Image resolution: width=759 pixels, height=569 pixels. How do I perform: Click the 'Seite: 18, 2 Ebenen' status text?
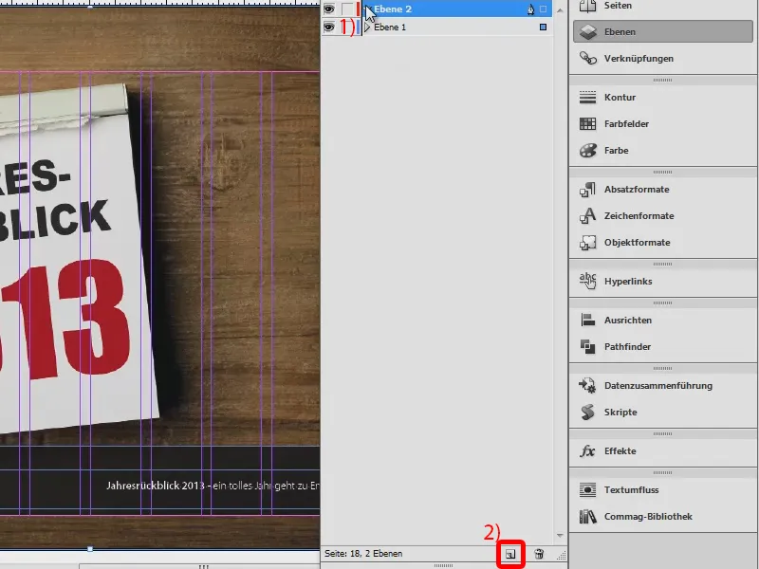pyautogui.click(x=363, y=554)
